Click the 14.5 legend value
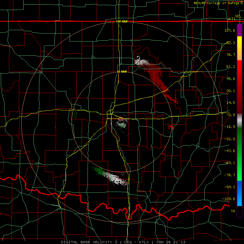Screen dimensions: 244x244 (231, 102)
